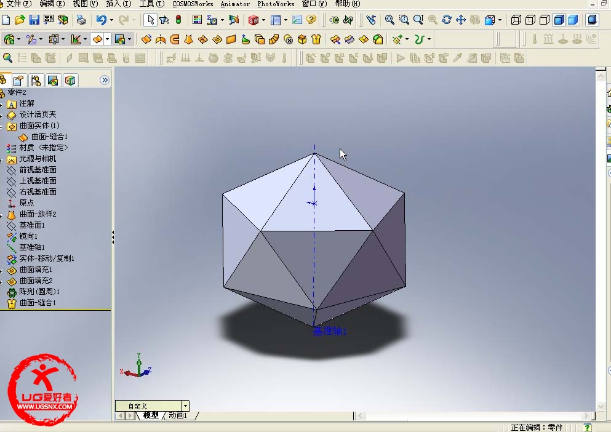Open the view orientation dropdown arrow
This screenshot has width=611, height=432.
coord(500,20)
